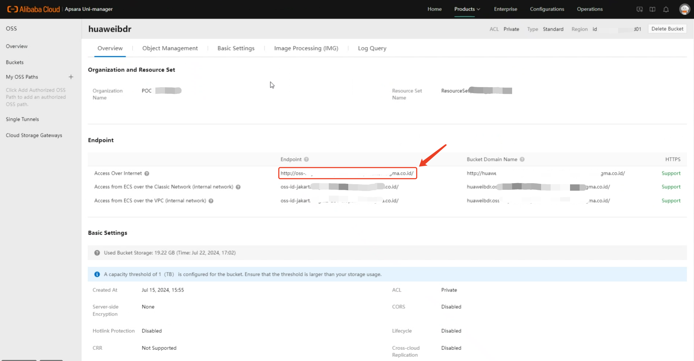Click the Lifecycle Disabled value

click(451, 331)
